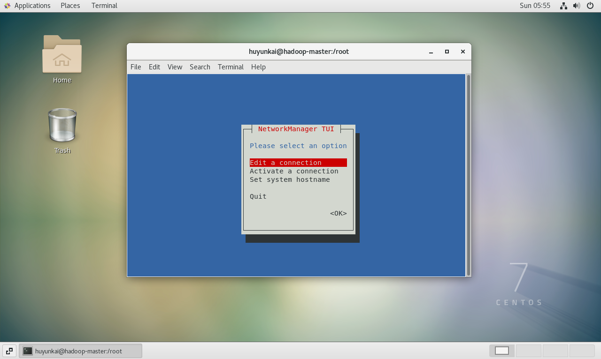Click the terminal title bar huyunkai@hadoop-master:/root
Screen dimensions: 601x359
(x=299, y=52)
